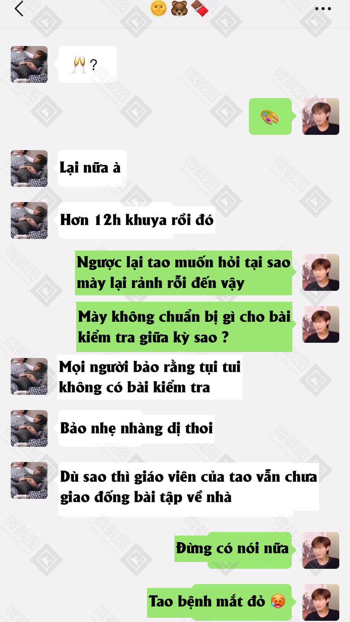This screenshot has width=350, height=622.
Task: Open avatar next to 'Đừng có nói nữa'
Action: click(x=321, y=550)
